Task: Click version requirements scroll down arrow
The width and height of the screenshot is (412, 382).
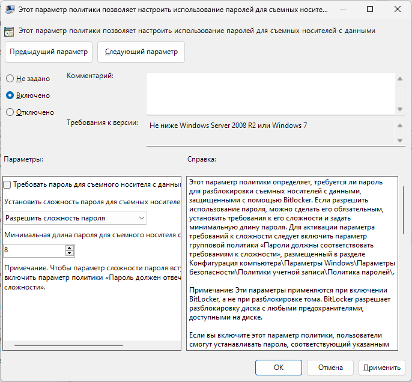Action: (400, 141)
